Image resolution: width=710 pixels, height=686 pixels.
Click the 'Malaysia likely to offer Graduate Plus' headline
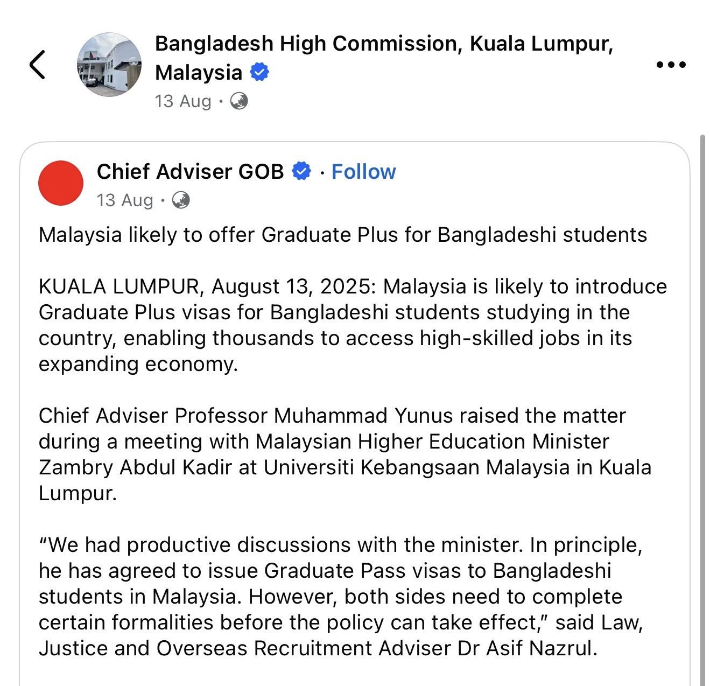(342, 235)
